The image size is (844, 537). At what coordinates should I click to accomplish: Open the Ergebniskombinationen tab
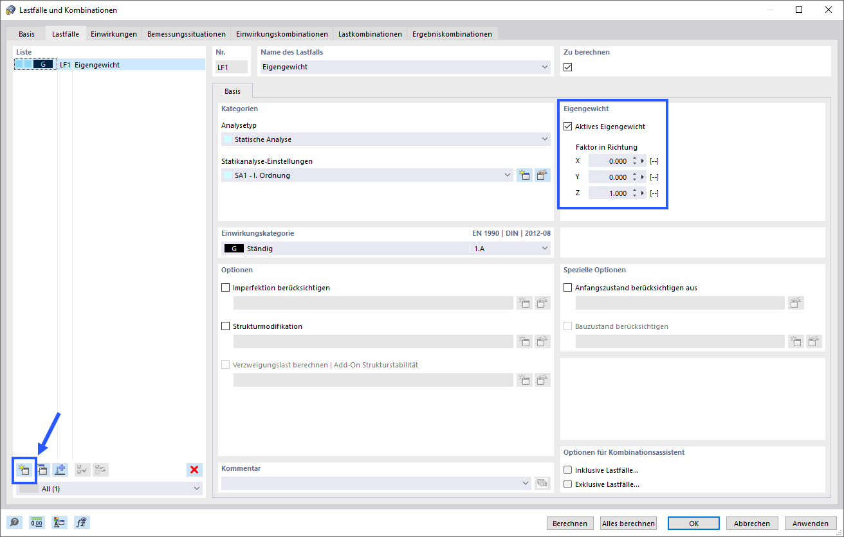452,34
